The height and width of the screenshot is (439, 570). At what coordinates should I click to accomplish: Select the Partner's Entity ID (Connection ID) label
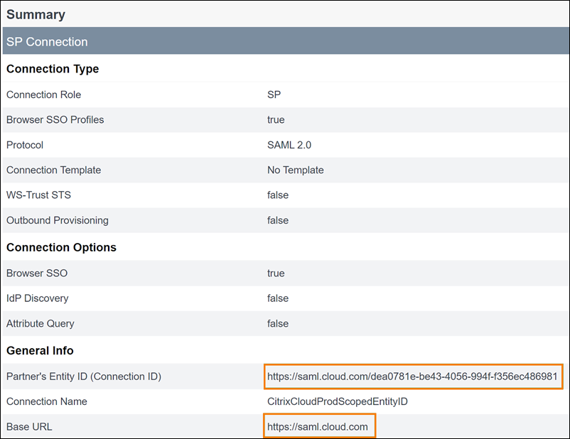pos(83,376)
